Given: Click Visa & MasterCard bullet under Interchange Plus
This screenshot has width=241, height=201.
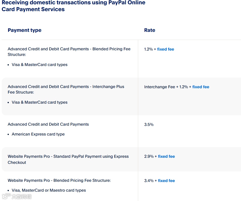Looking at the screenshot, I should click(x=39, y=102).
